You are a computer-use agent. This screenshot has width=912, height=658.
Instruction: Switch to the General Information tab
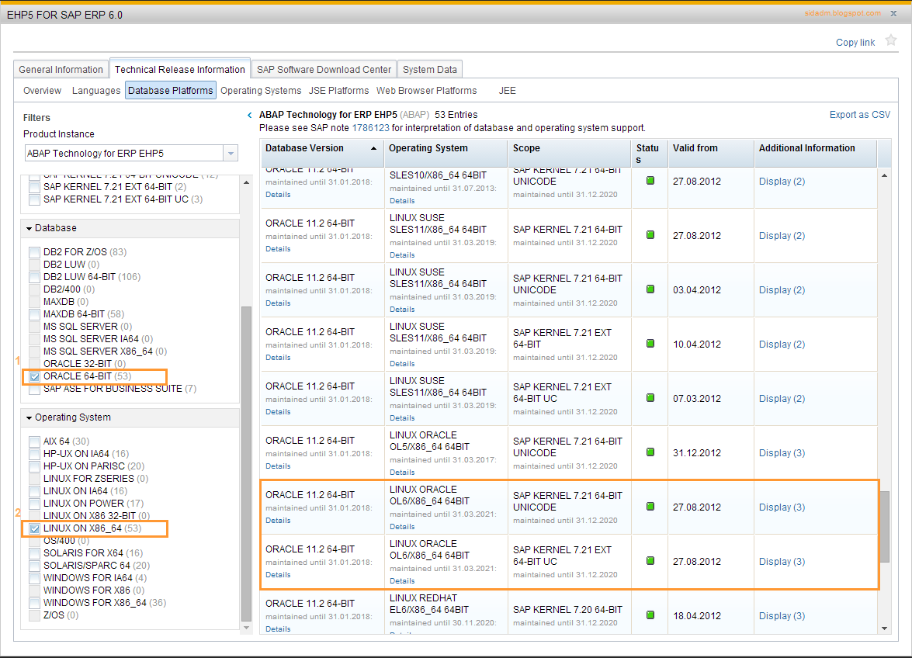(61, 69)
